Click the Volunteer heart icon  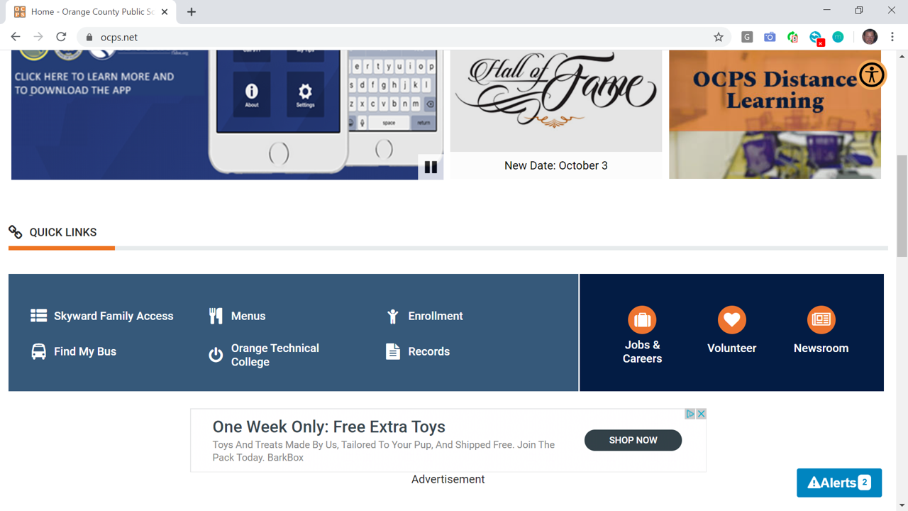click(x=731, y=320)
